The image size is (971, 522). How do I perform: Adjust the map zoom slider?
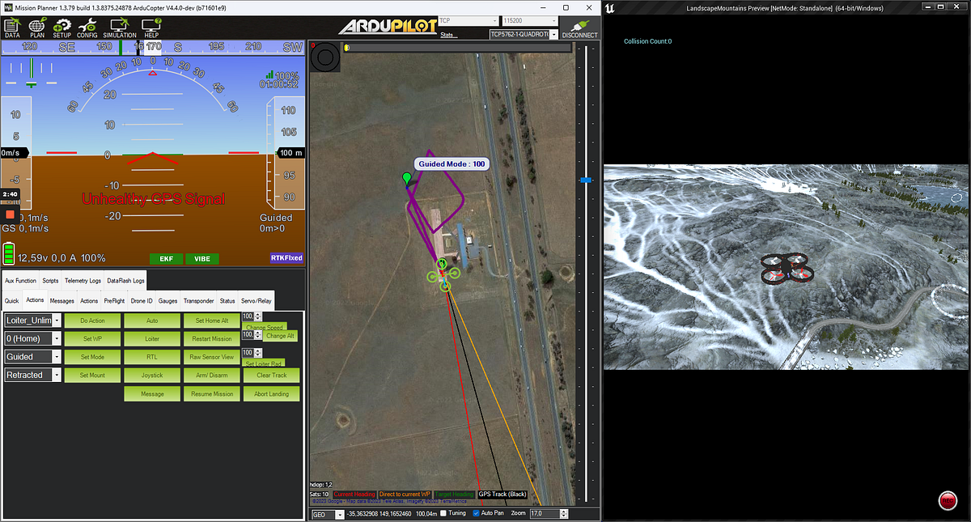tap(585, 180)
